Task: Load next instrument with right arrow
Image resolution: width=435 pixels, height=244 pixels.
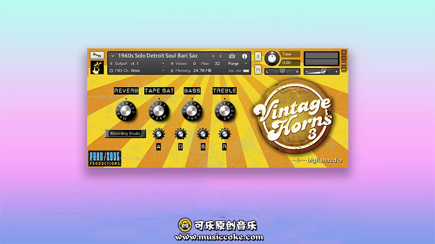Action: pyautogui.click(x=220, y=56)
